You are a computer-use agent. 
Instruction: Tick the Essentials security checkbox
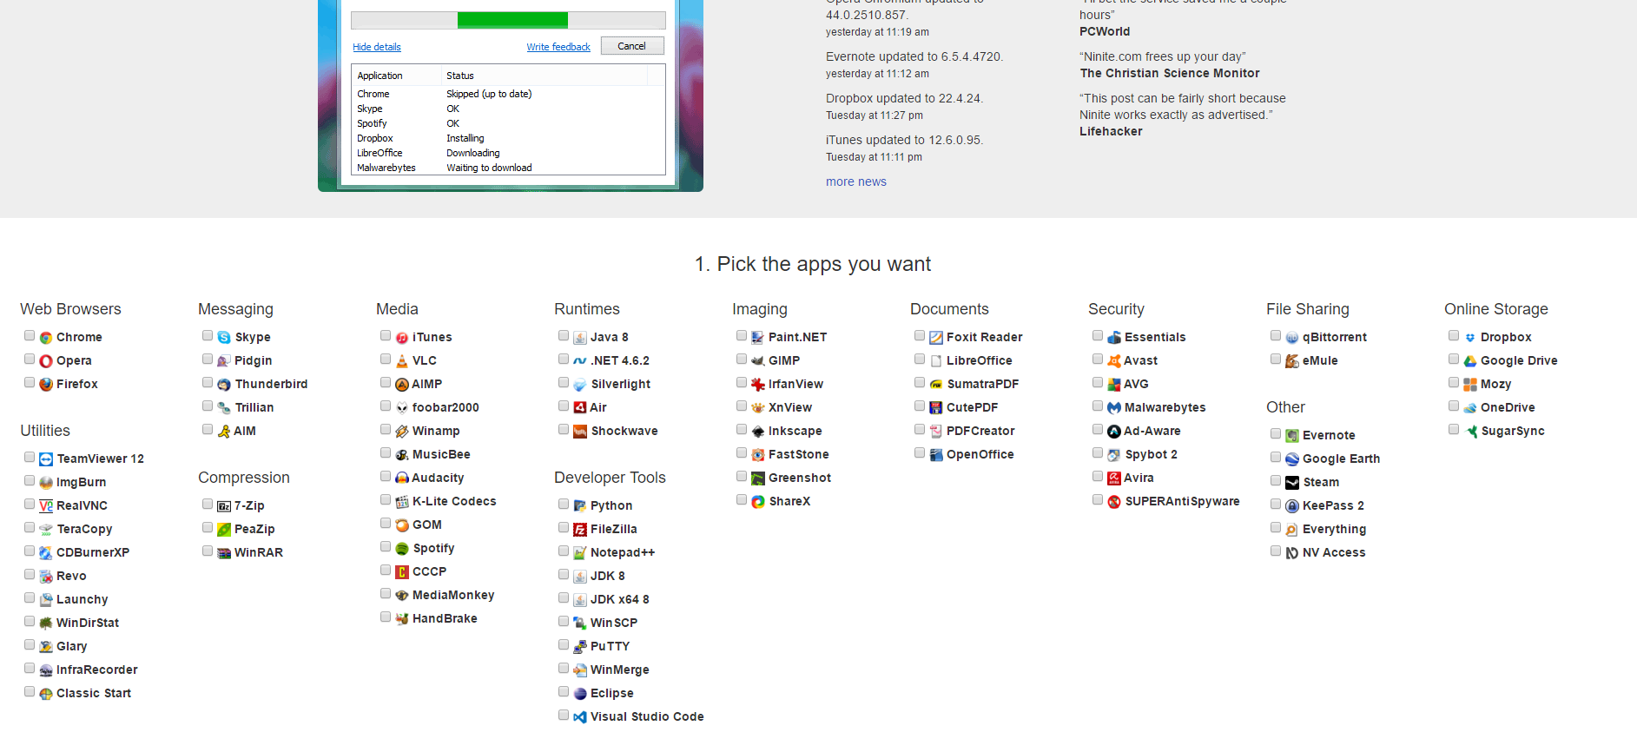pos(1098,335)
